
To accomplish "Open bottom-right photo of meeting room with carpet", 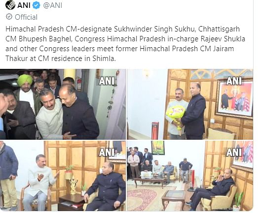I will coord(190,176).
